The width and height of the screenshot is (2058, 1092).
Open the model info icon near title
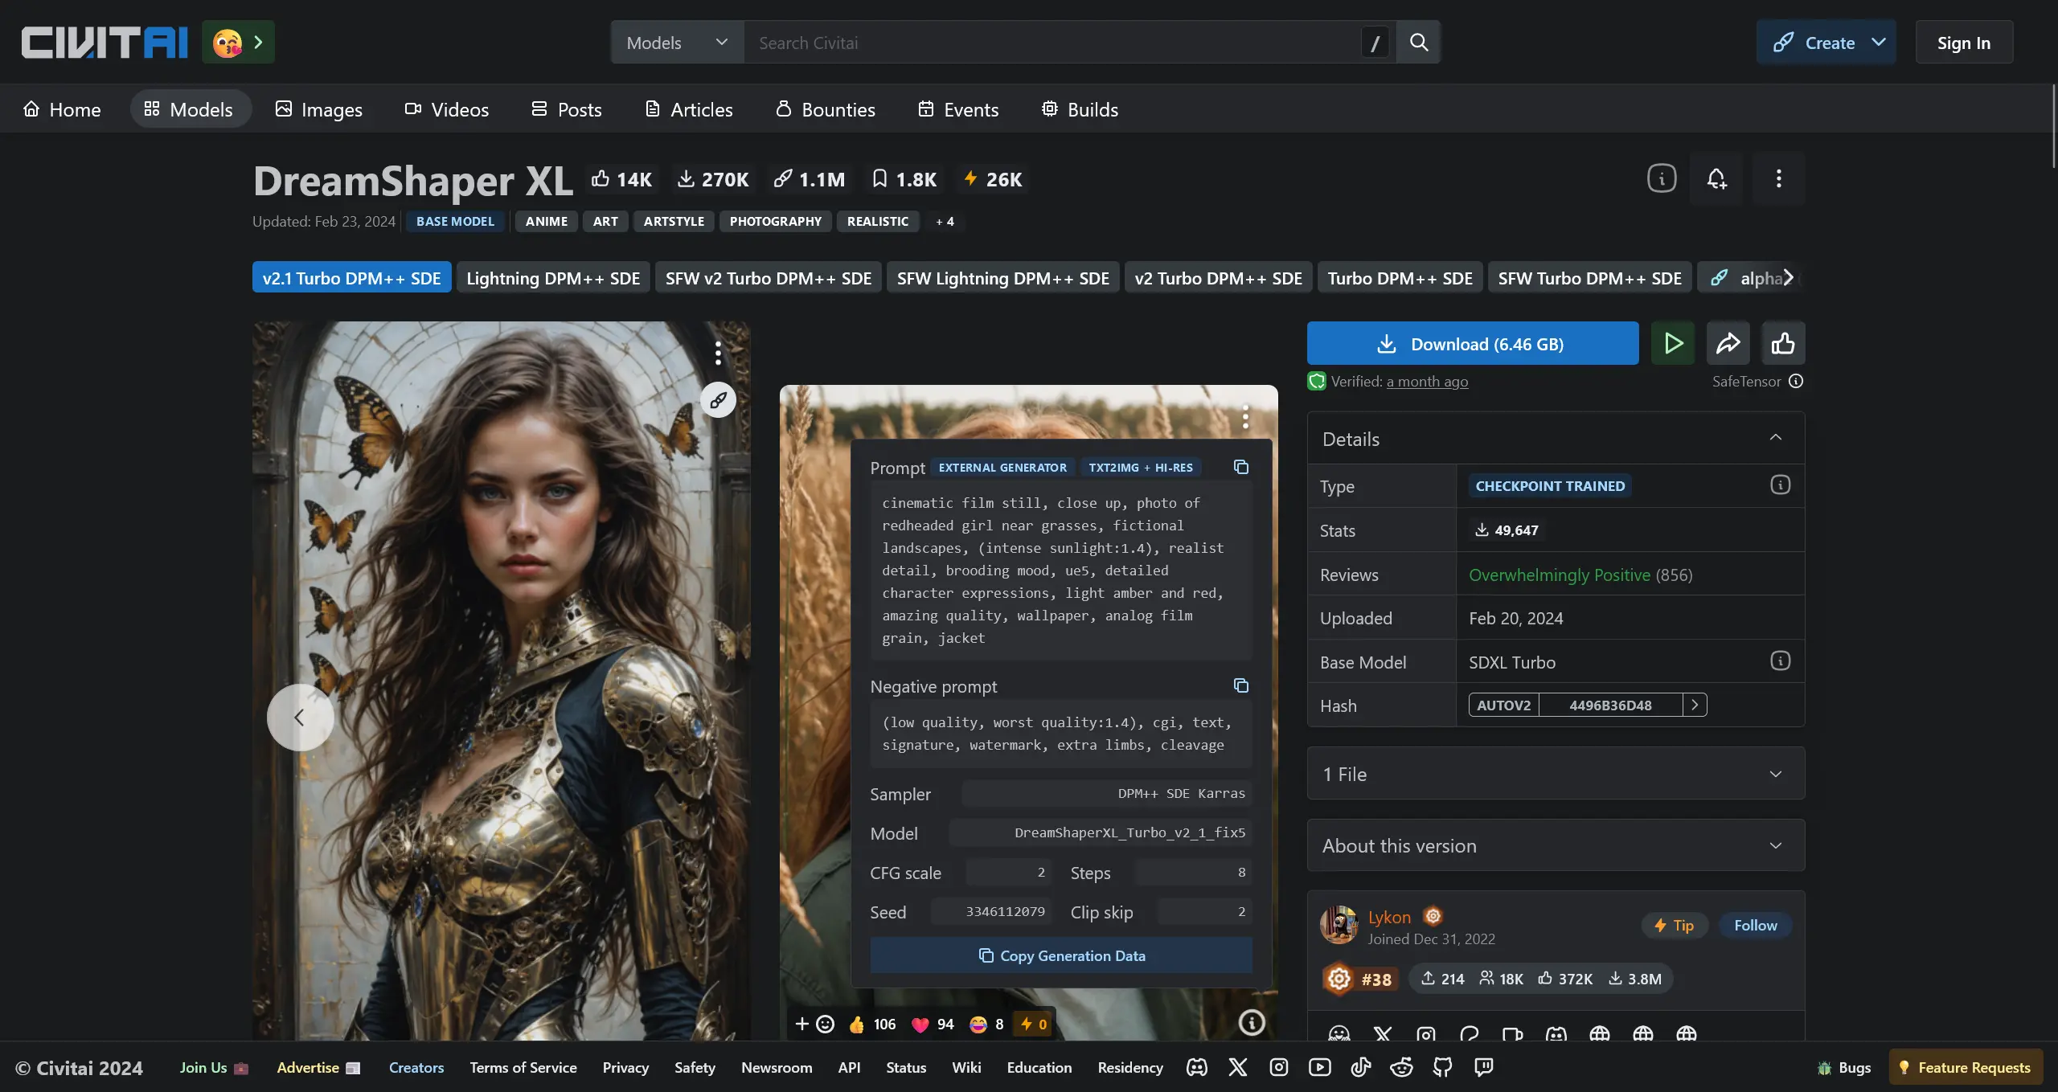pos(1662,178)
